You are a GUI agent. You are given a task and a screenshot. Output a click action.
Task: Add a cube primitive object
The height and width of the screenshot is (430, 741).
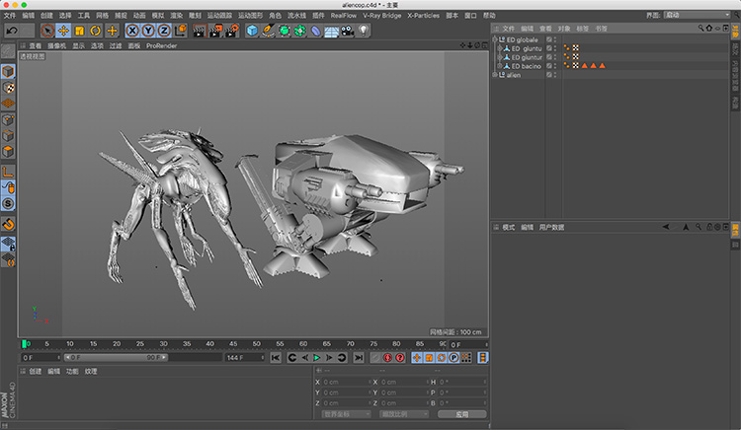(x=252, y=31)
